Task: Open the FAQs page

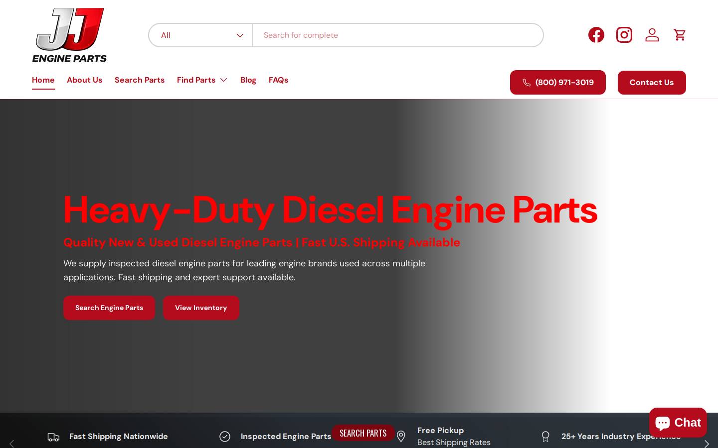Action: (x=278, y=80)
